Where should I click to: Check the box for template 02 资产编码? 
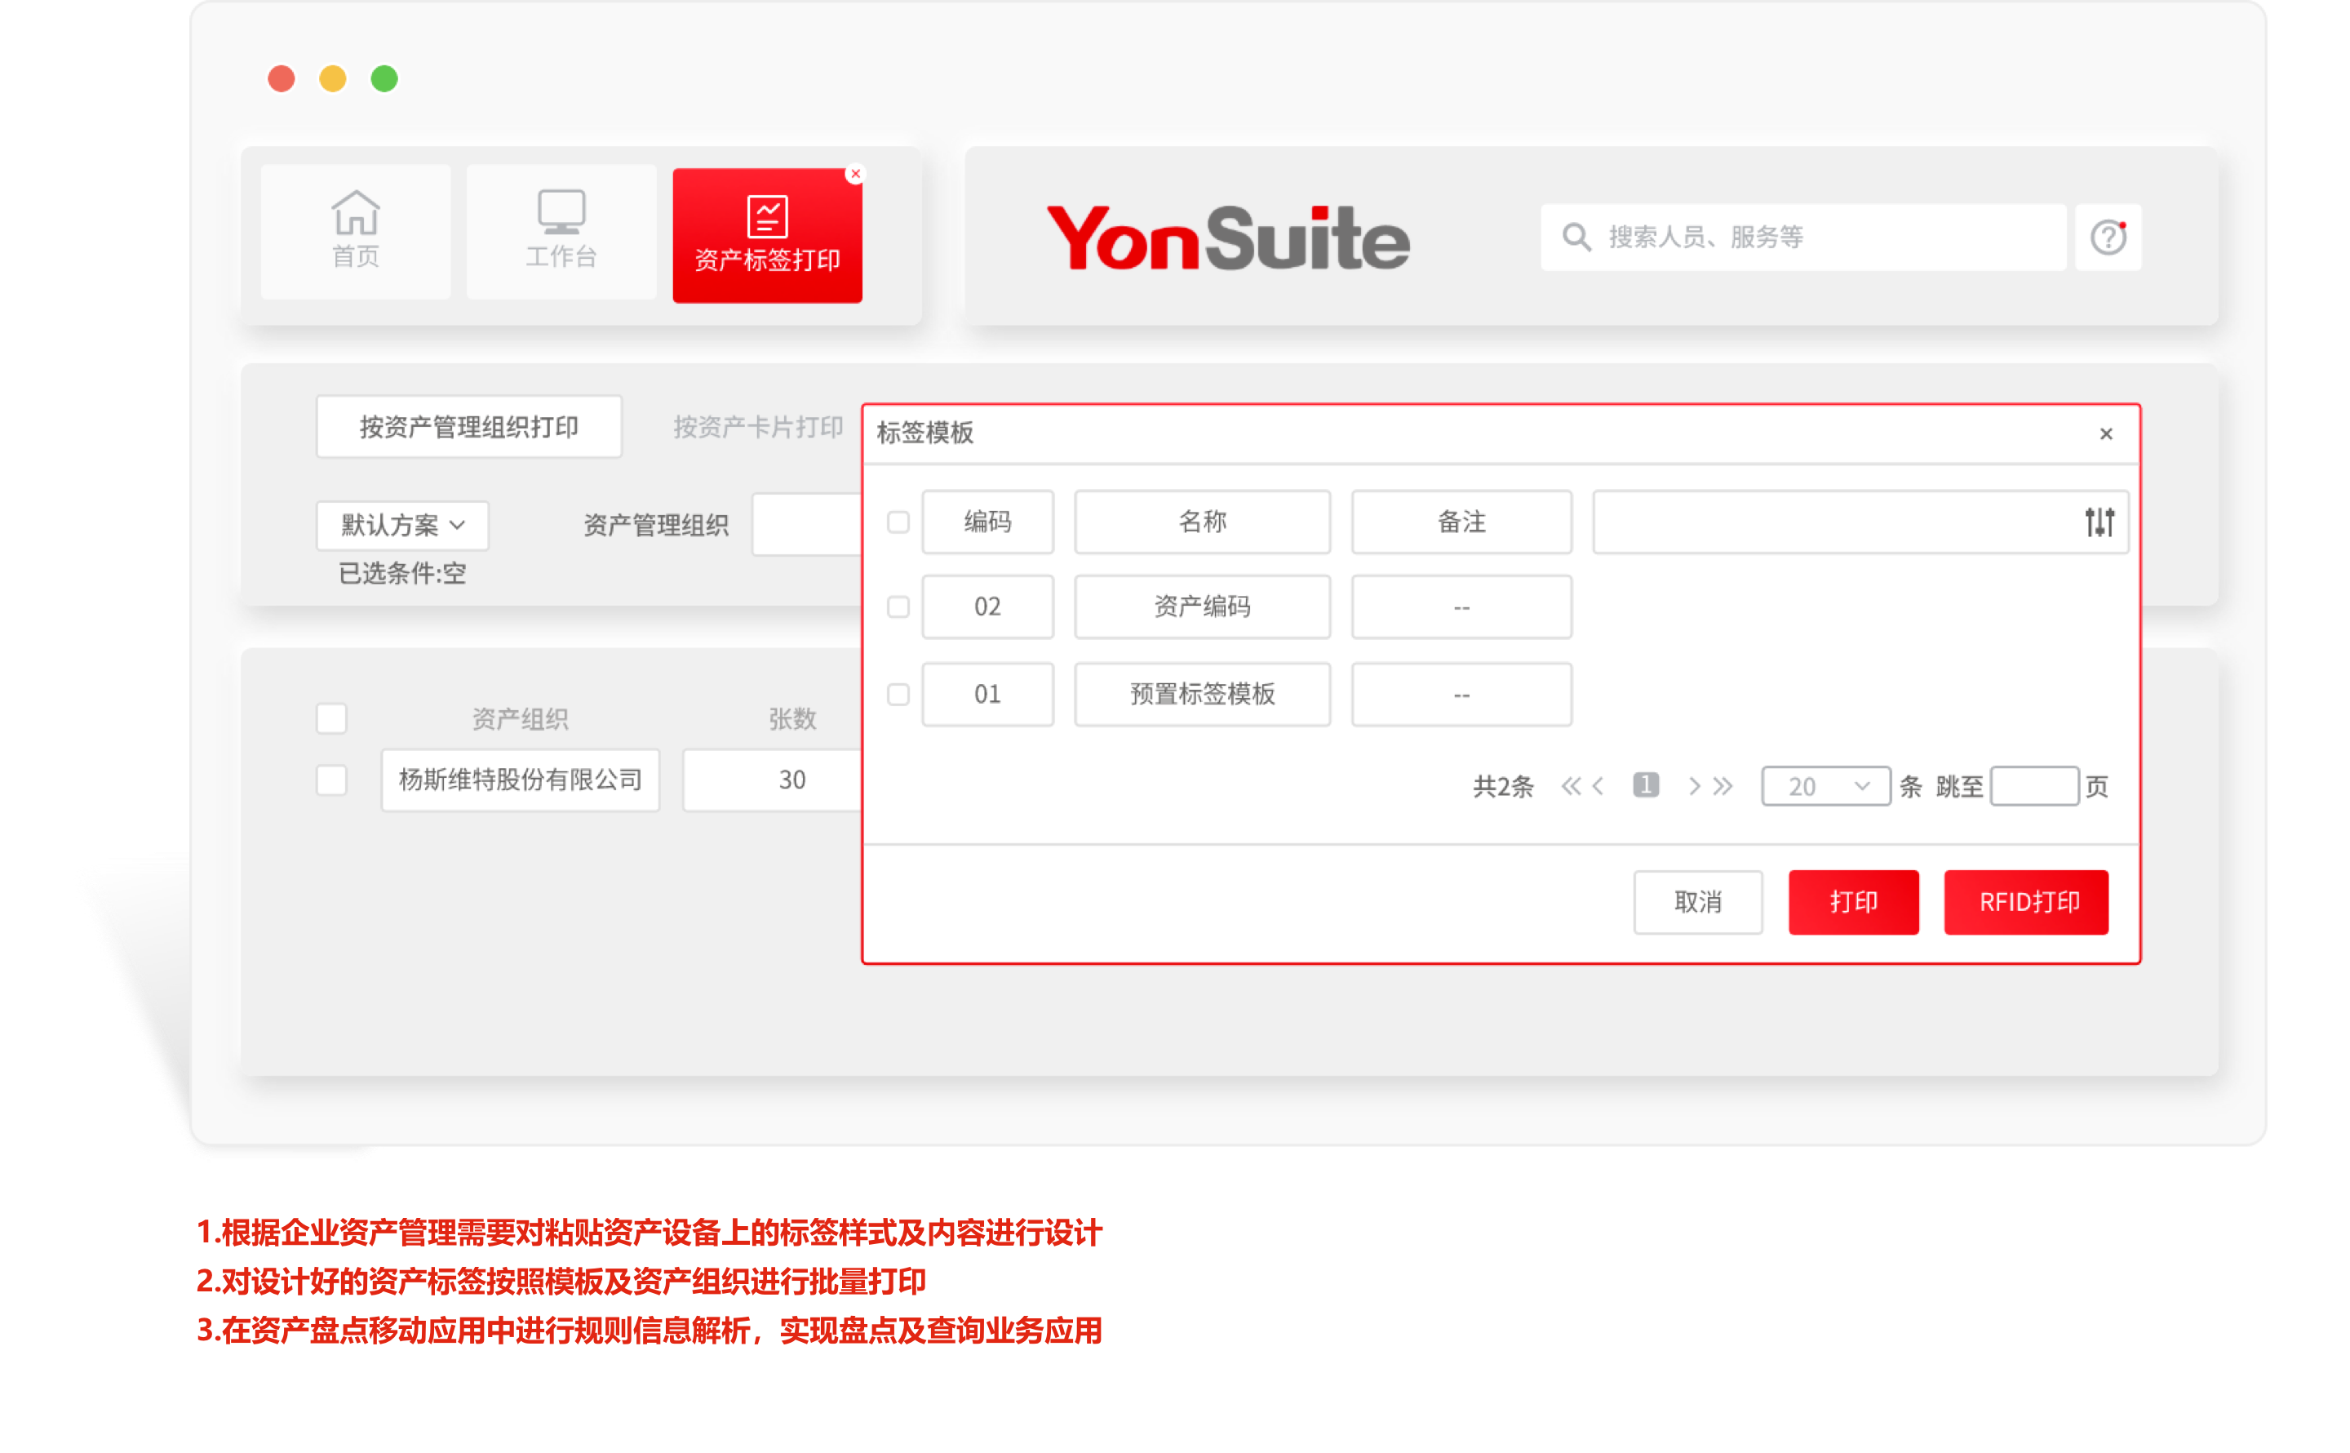(898, 607)
